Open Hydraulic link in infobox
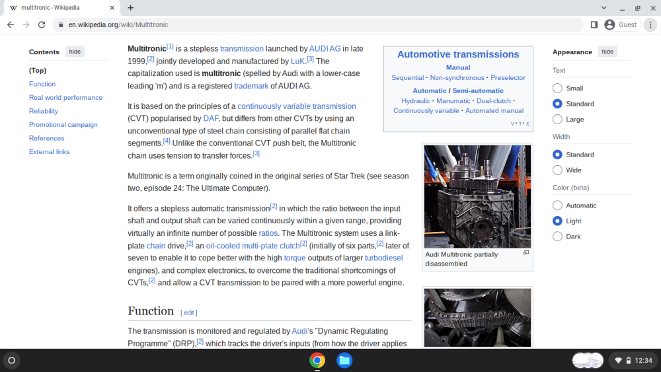 coord(416,100)
